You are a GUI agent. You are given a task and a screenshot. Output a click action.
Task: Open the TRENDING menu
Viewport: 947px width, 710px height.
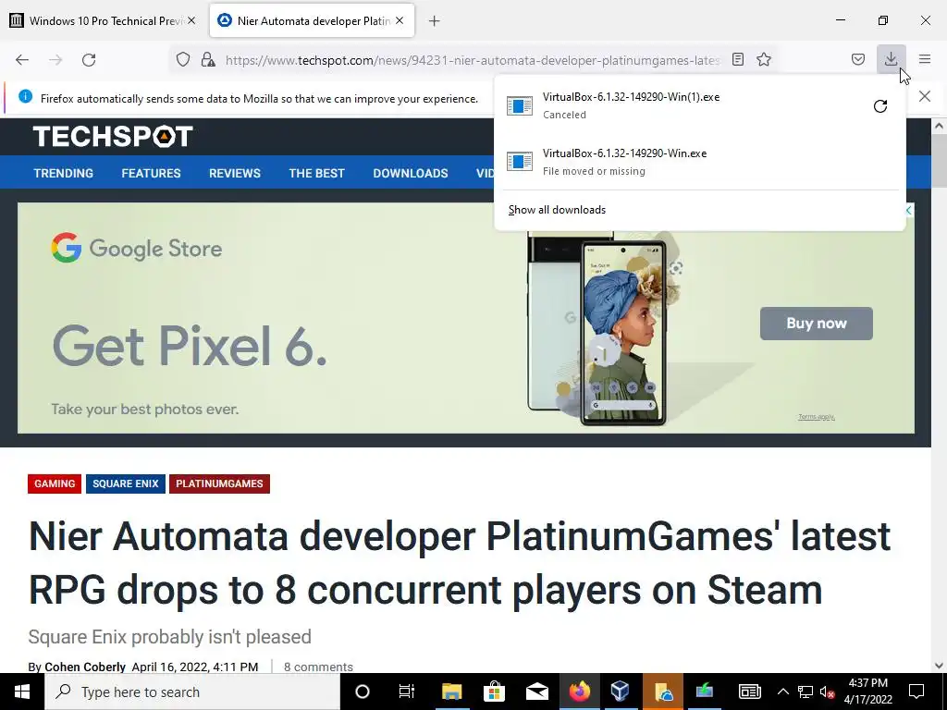pyautogui.click(x=64, y=173)
